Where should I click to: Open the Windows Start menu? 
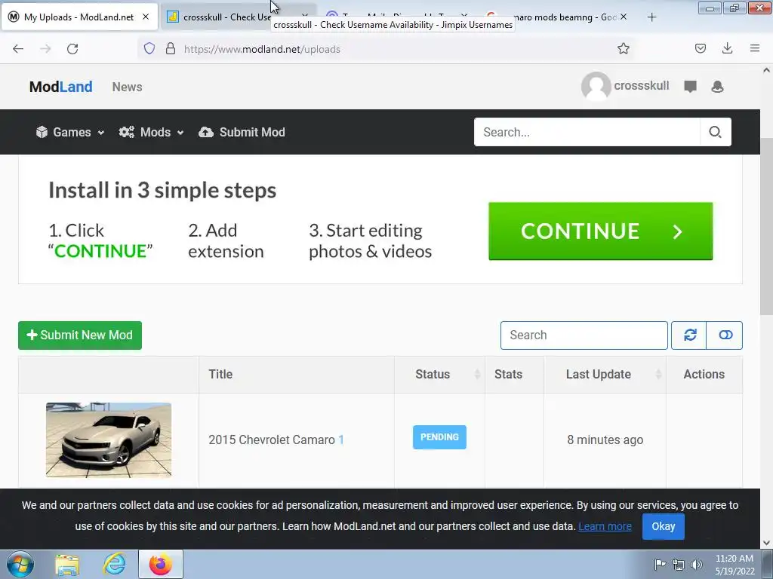click(20, 564)
